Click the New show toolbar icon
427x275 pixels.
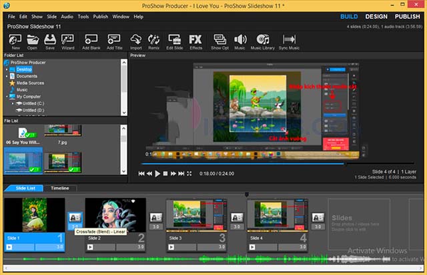[15, 42]
